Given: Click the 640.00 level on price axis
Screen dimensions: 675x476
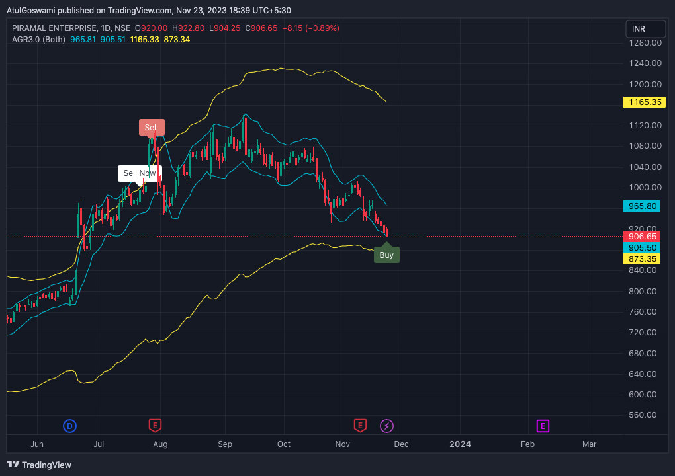Looking at the screenshot, I should [x=643, y=374].
